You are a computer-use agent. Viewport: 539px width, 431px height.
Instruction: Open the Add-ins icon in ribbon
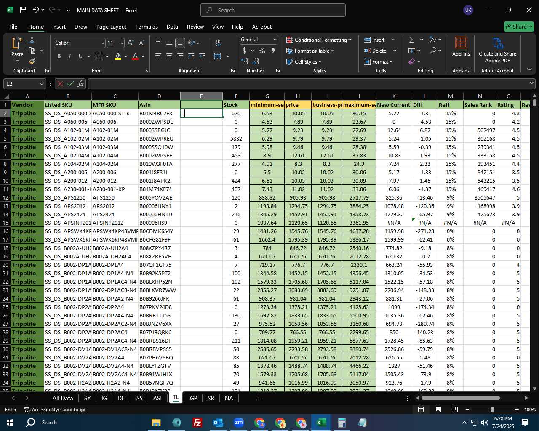click(x=461, y=43)
